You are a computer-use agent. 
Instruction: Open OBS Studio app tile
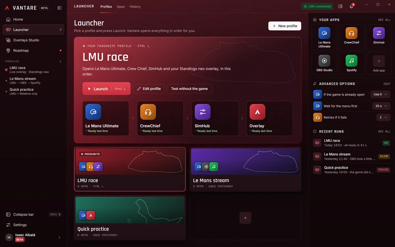(x=324, y=64)
